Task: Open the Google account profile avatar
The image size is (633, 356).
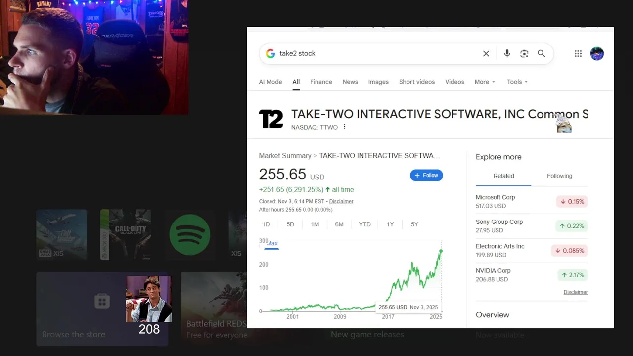Action: click(597, 53)
